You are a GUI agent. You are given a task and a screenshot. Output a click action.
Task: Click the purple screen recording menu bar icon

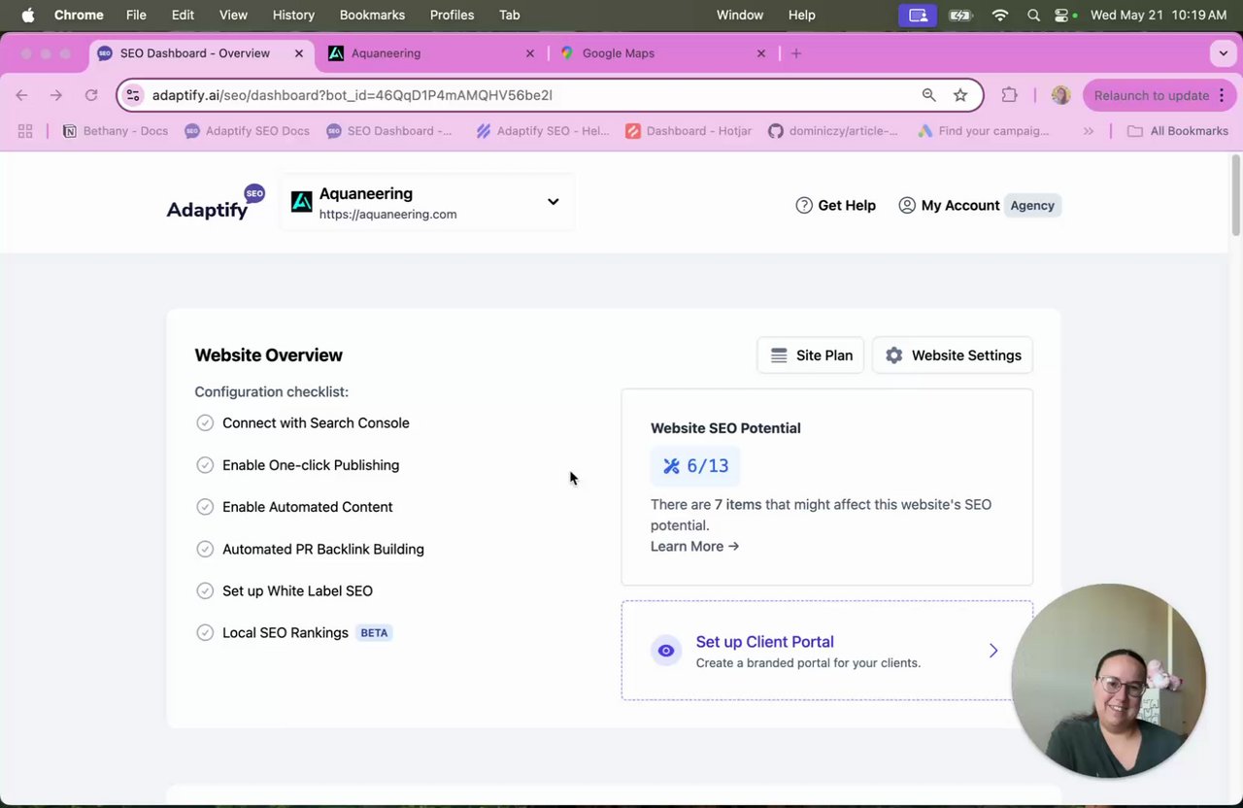(918, 15)
